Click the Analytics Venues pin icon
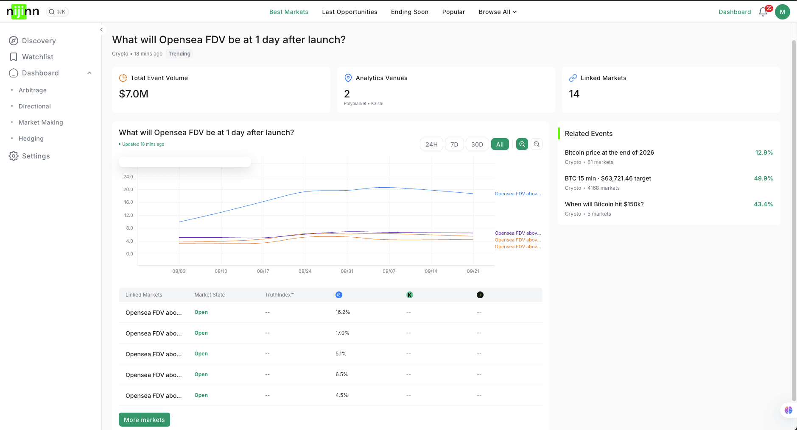This screenshot has height=430, width=797. point(348,78)
